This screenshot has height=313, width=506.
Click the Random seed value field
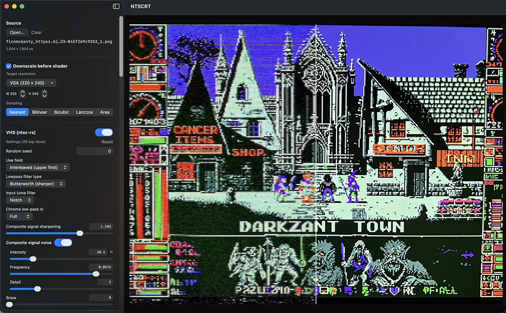coord(94,151)
